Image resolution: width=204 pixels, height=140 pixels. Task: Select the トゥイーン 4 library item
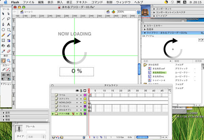pyautogui.click(x=159, y=80)
